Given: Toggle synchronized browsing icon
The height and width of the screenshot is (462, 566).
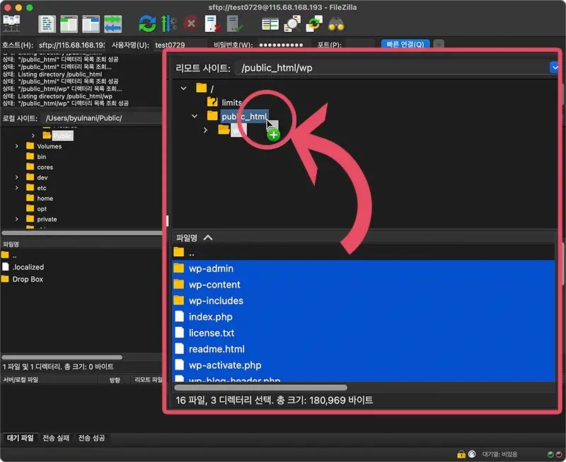Looking at the screenshot, I should (x=314, y=24).
